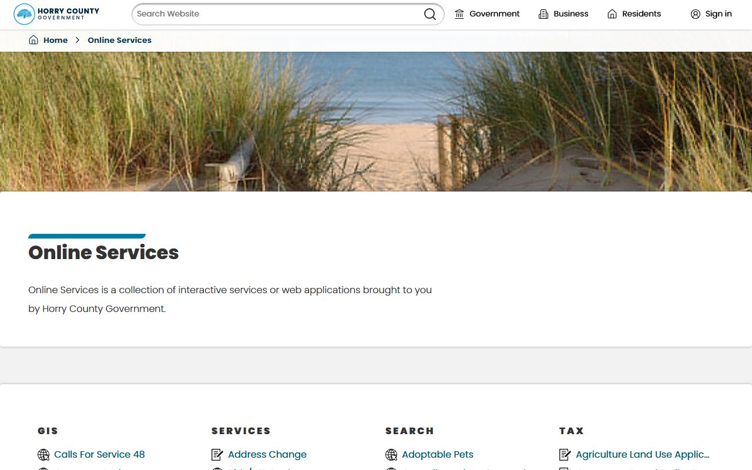Click Online Services in the breadcrumb

(119, 40)
